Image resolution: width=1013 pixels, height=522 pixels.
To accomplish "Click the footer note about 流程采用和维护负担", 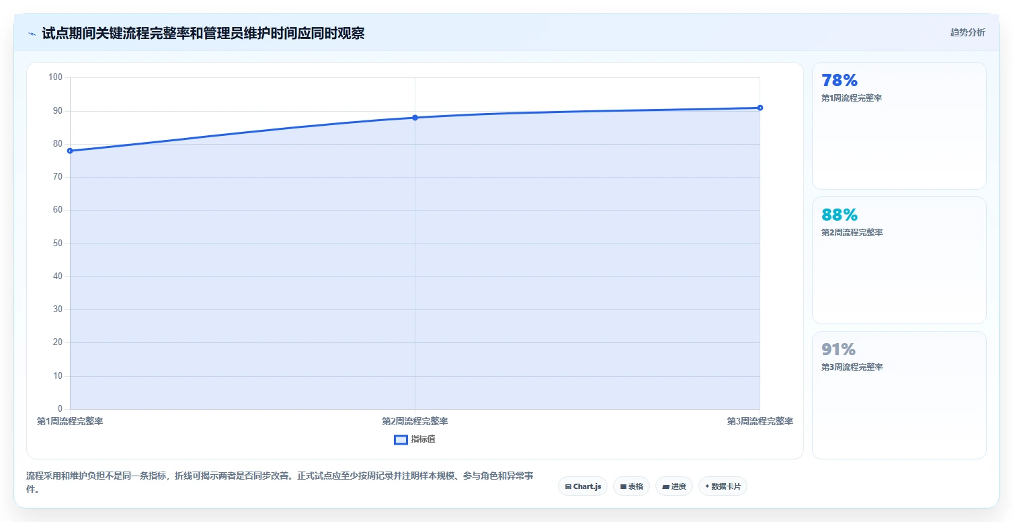I will 280,482.
